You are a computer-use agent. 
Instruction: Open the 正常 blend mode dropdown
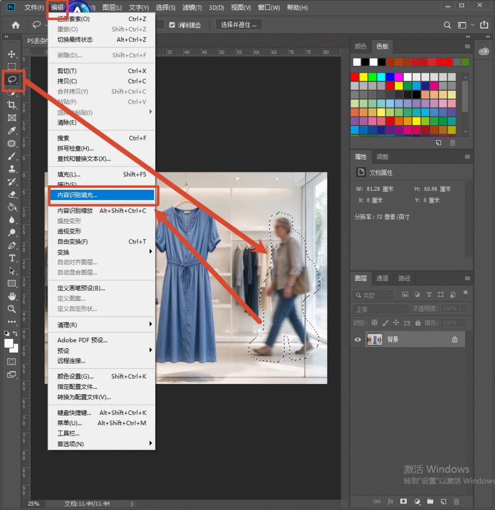click(x=380, y=309)
